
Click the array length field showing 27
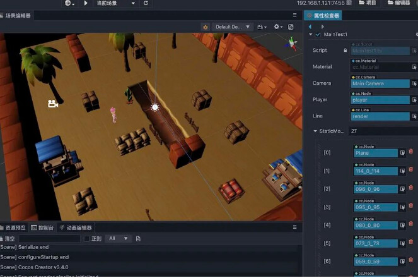point(383,131)
